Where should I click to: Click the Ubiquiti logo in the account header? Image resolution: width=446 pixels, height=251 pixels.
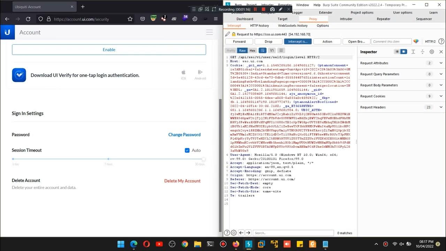click(x=7, y=32)
